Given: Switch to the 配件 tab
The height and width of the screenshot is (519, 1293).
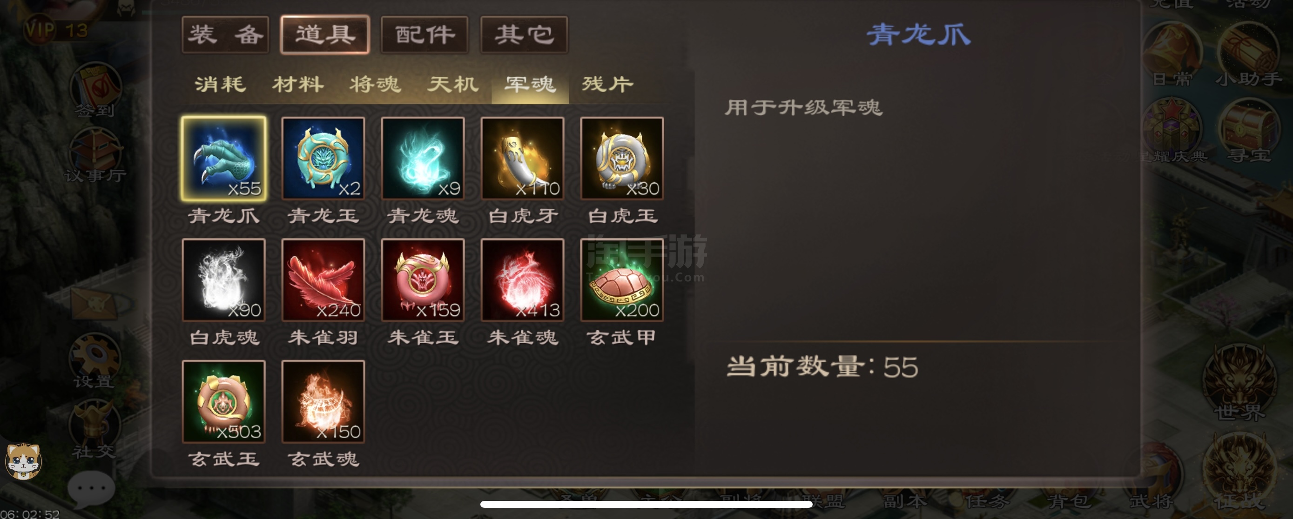Looking at the screenshot, I should 424,34.
